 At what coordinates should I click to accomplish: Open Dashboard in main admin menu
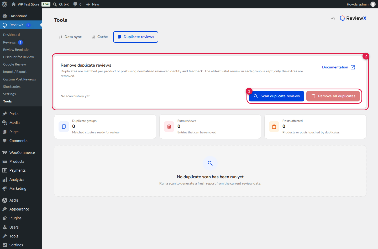coord(21,16)
